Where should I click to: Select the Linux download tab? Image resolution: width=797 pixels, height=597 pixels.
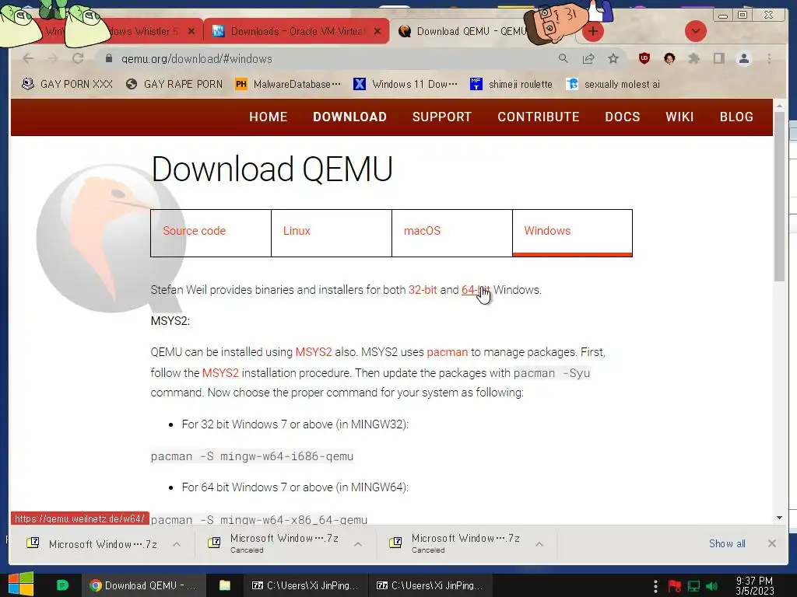[x=332, y=233]
